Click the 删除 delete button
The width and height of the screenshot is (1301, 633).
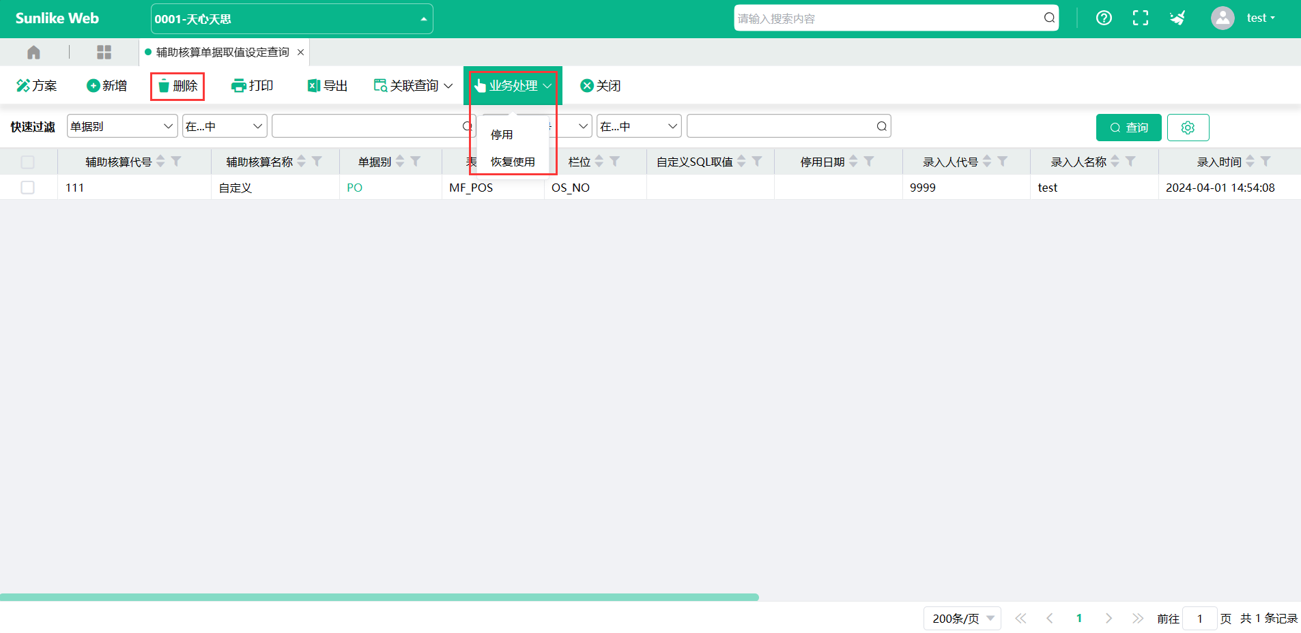coord(177,86)
